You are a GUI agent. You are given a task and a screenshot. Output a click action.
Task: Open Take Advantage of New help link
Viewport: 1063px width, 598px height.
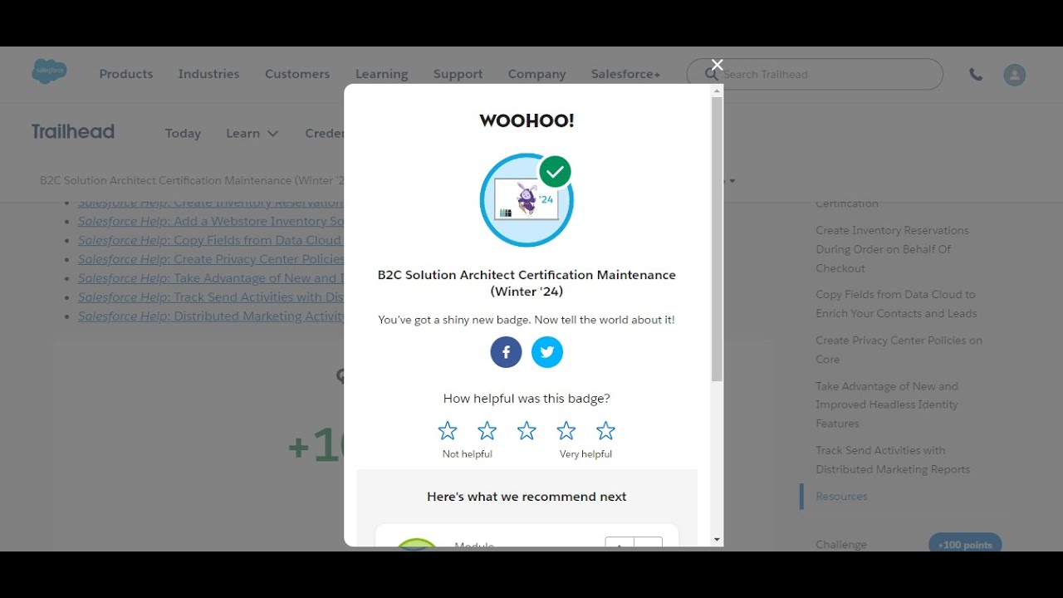click(211, 279)
